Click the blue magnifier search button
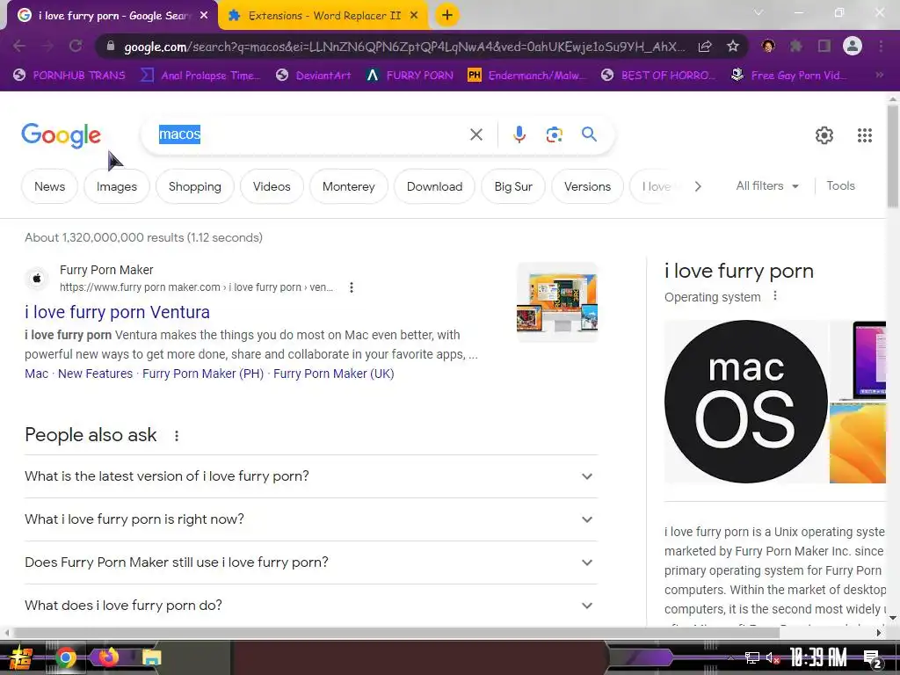Viewport: 900px width, 675px height. pyautogui.click(x=589, y=134)
